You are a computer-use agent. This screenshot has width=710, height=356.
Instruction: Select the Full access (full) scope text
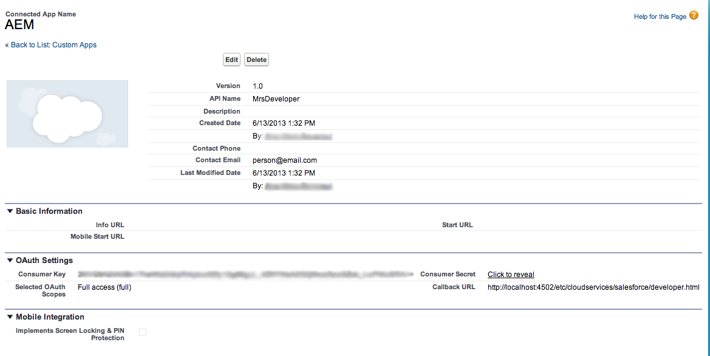(104, 287)
